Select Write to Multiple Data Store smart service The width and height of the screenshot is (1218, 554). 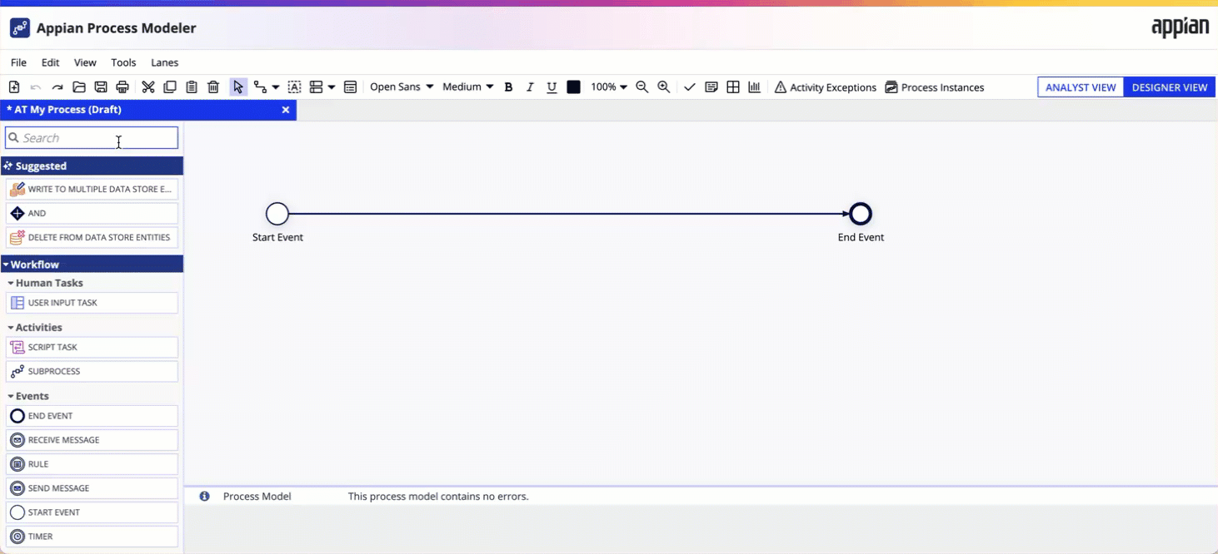click(x=92, y=190)
